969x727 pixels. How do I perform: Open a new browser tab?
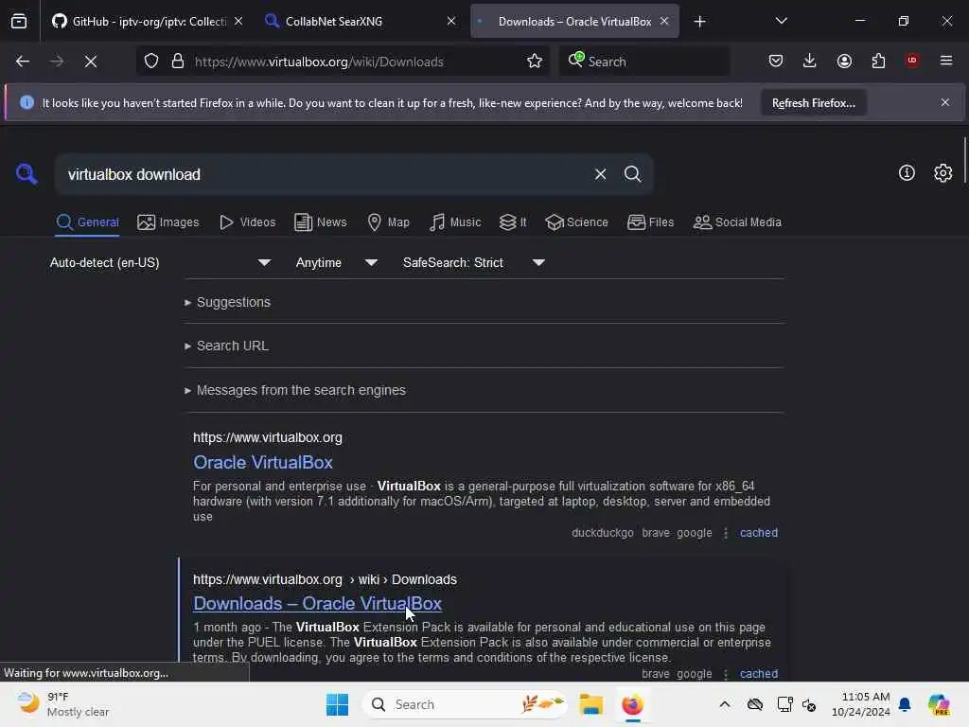point(699,22)
